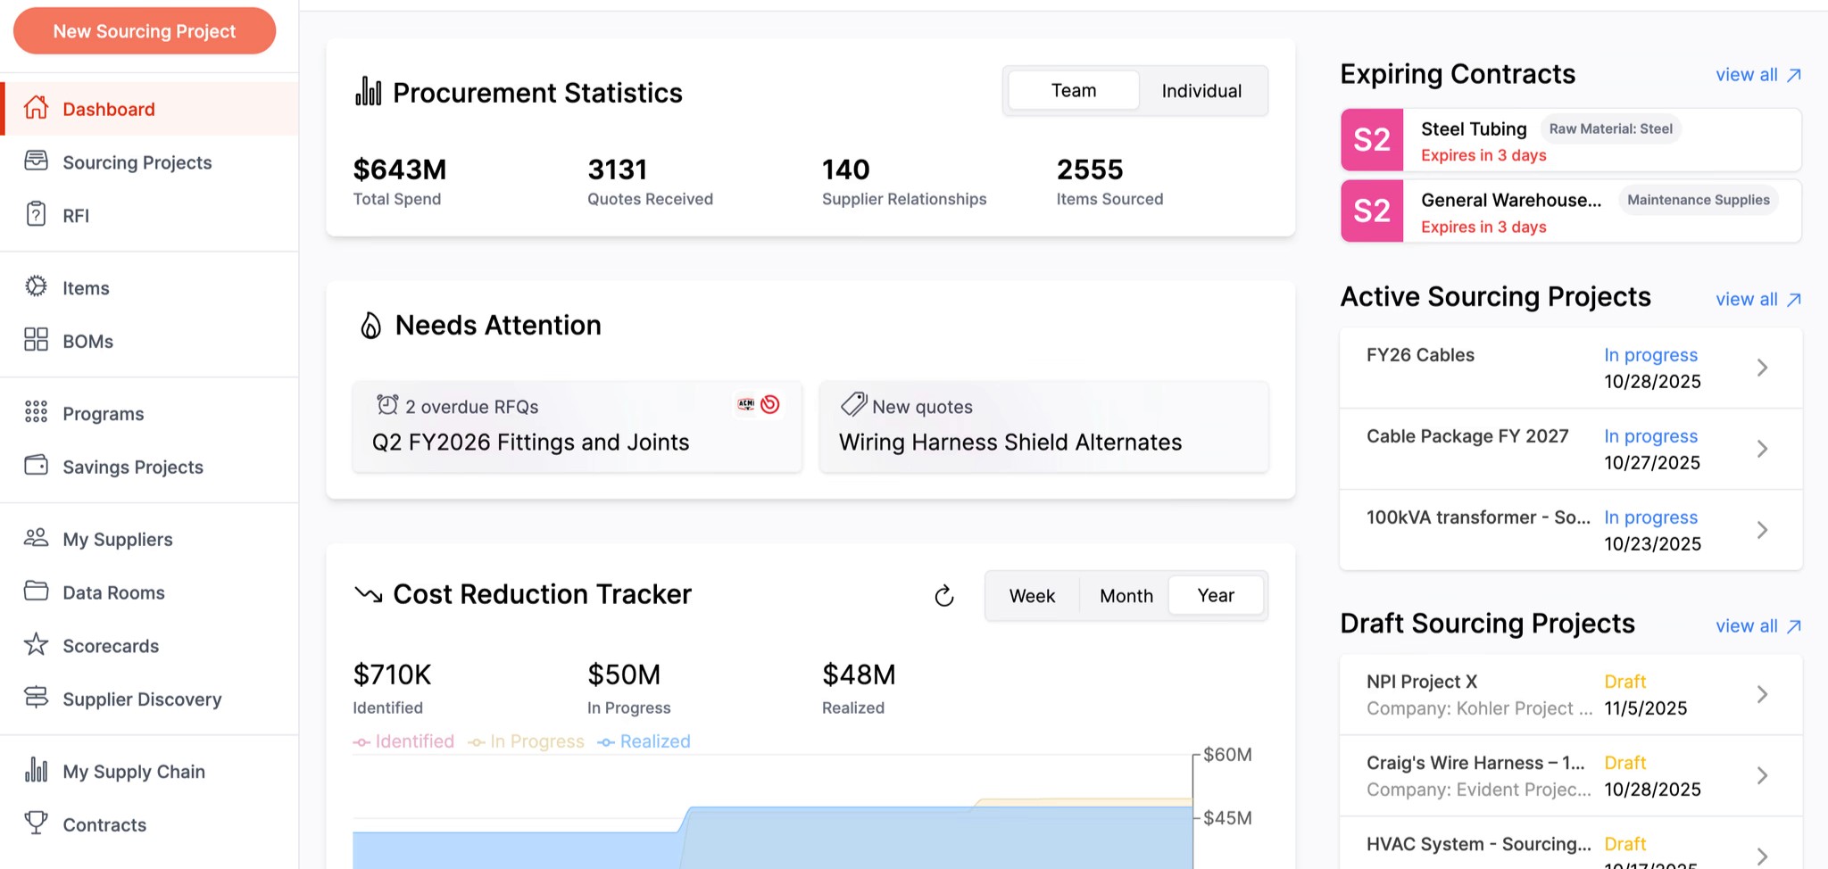Image resolution: width=1828 pixels, height=869 pixels.
Task: Click the Scorecards star icon
Action: (36, 644)
